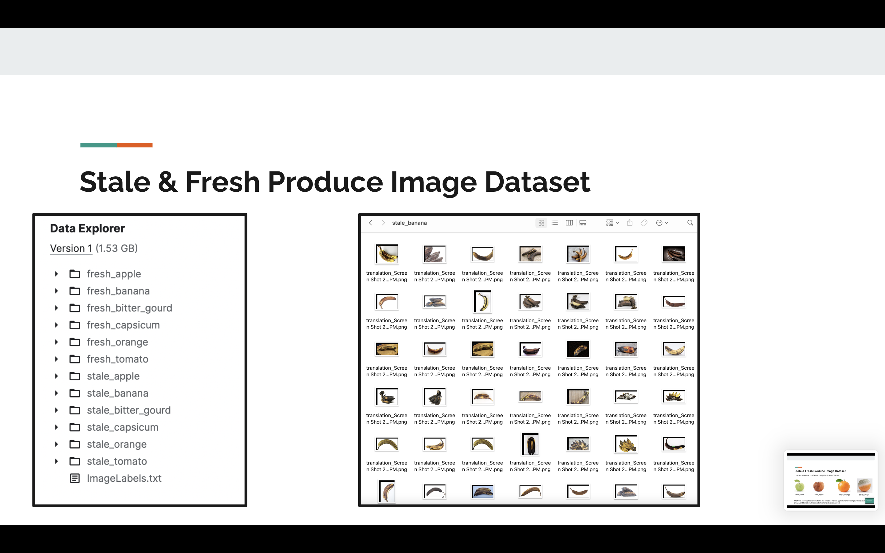Viewport: 885px width, 553px height.
Task: Open the group-by dropdown
Action: point(612,223)
